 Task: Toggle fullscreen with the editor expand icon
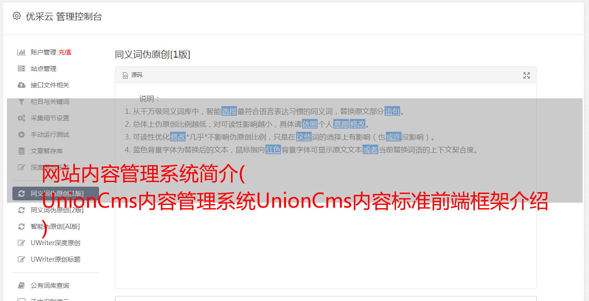(x=527, y=75)
